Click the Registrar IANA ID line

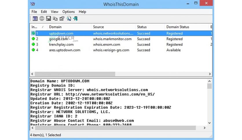pos(54,116)
